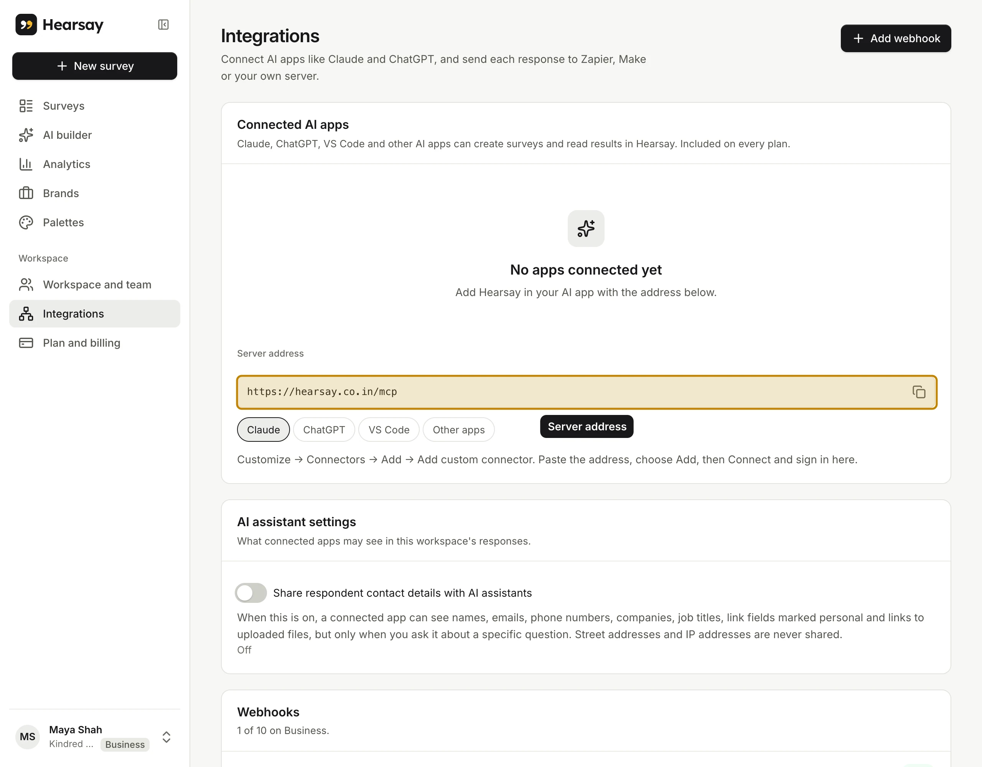Create a New survey
Screen dimensions: 982x767
pos(94,66)
